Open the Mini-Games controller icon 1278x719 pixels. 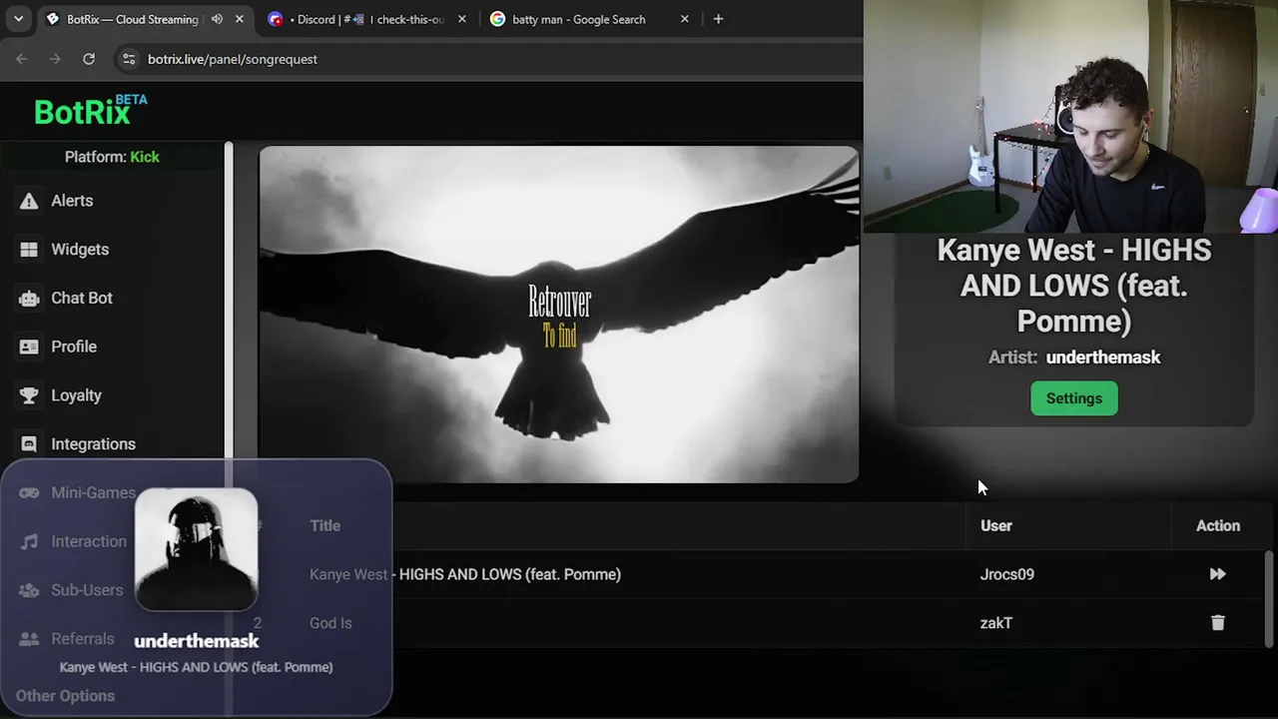pos(29,492)
